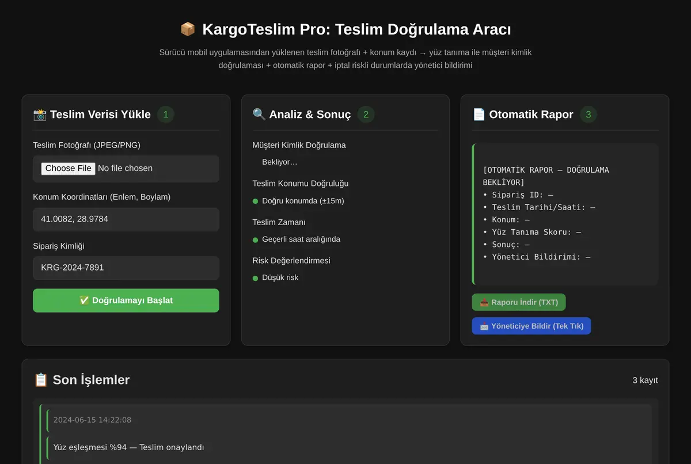Click the 'Düşük risk' assessment text
Screen dimensions: 691x464
point(280,277)
